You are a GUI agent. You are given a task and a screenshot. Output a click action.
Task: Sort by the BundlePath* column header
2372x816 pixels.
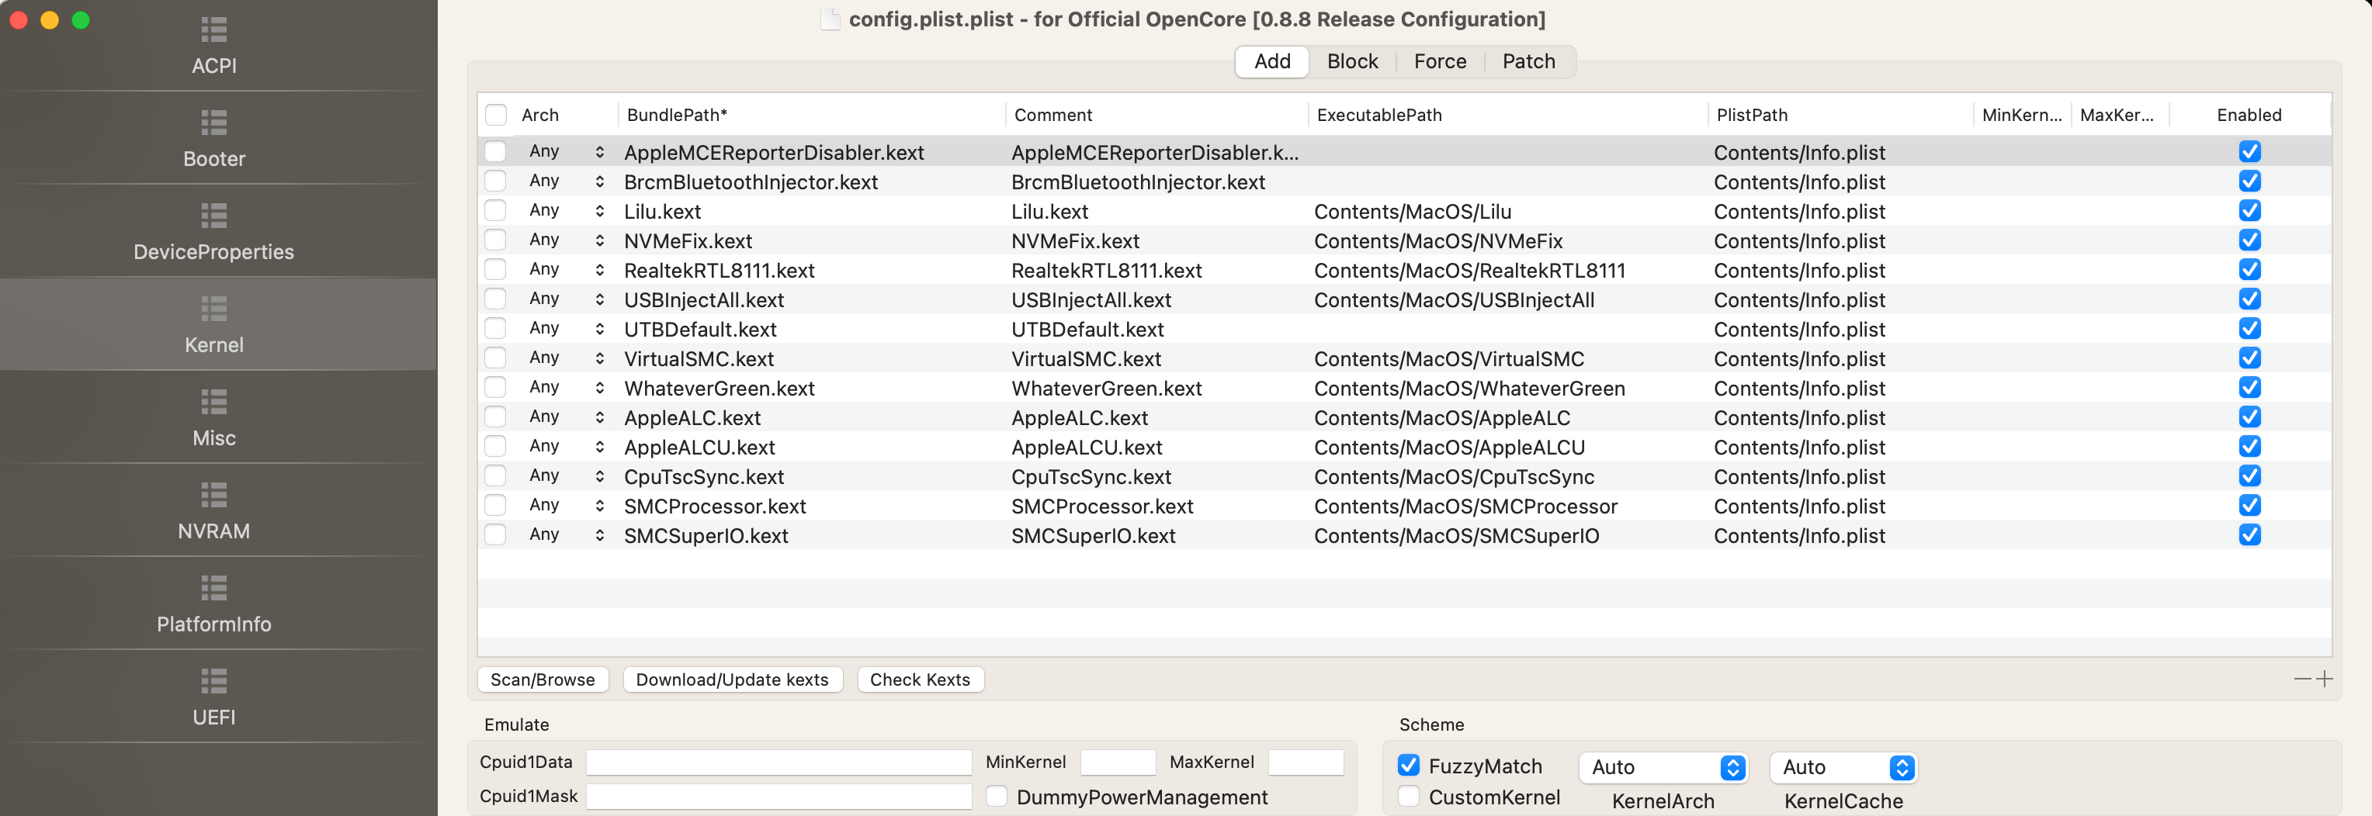tap(810, 115)
